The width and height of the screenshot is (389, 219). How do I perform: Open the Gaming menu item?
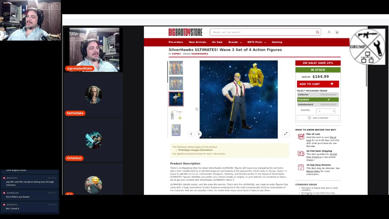277,42
